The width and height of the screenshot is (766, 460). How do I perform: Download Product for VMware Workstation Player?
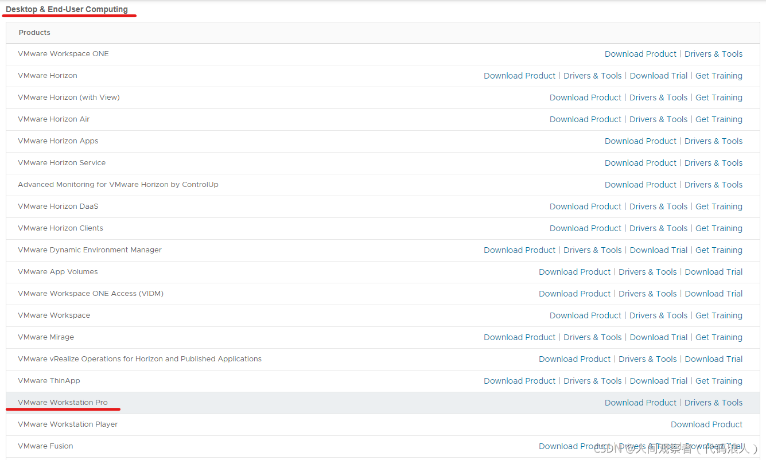(x=706, y=424)
